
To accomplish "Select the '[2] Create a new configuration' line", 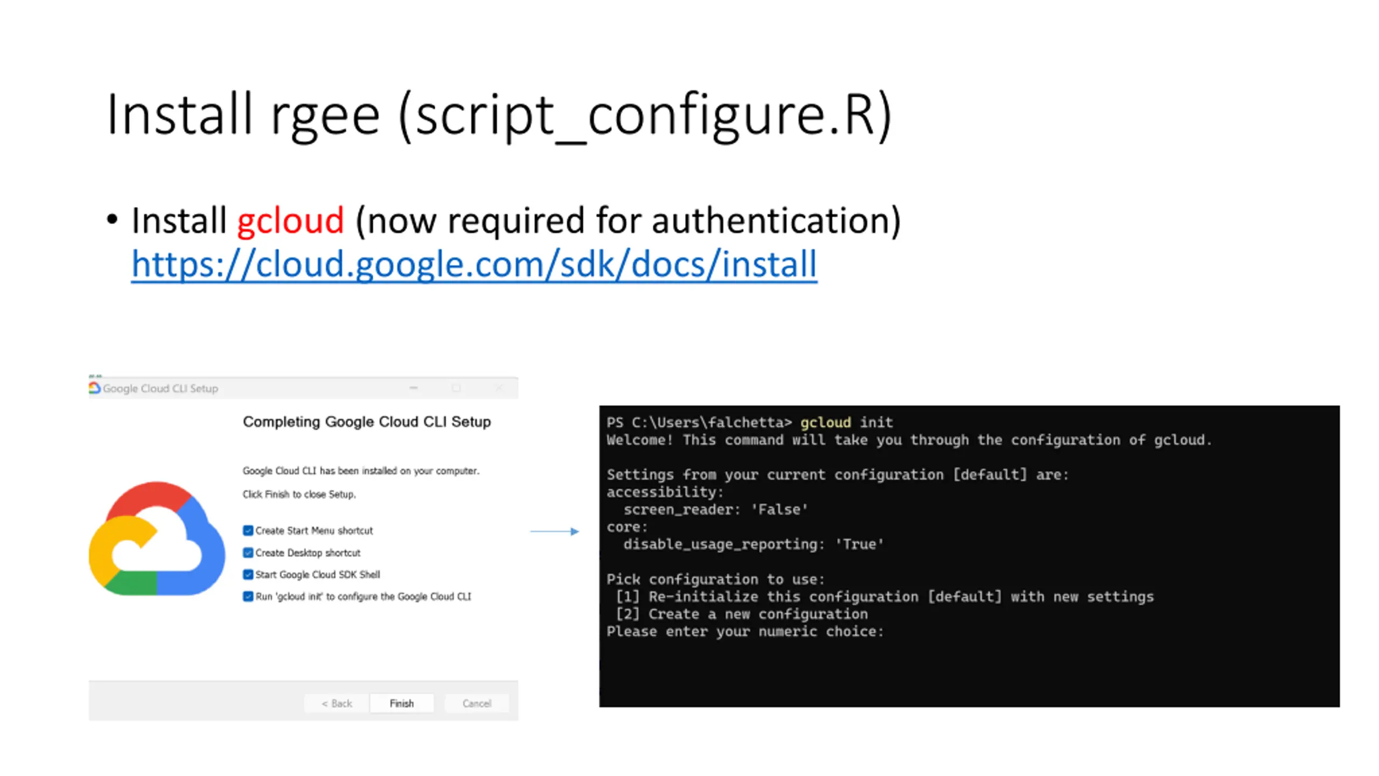I will tap(741, 614).
